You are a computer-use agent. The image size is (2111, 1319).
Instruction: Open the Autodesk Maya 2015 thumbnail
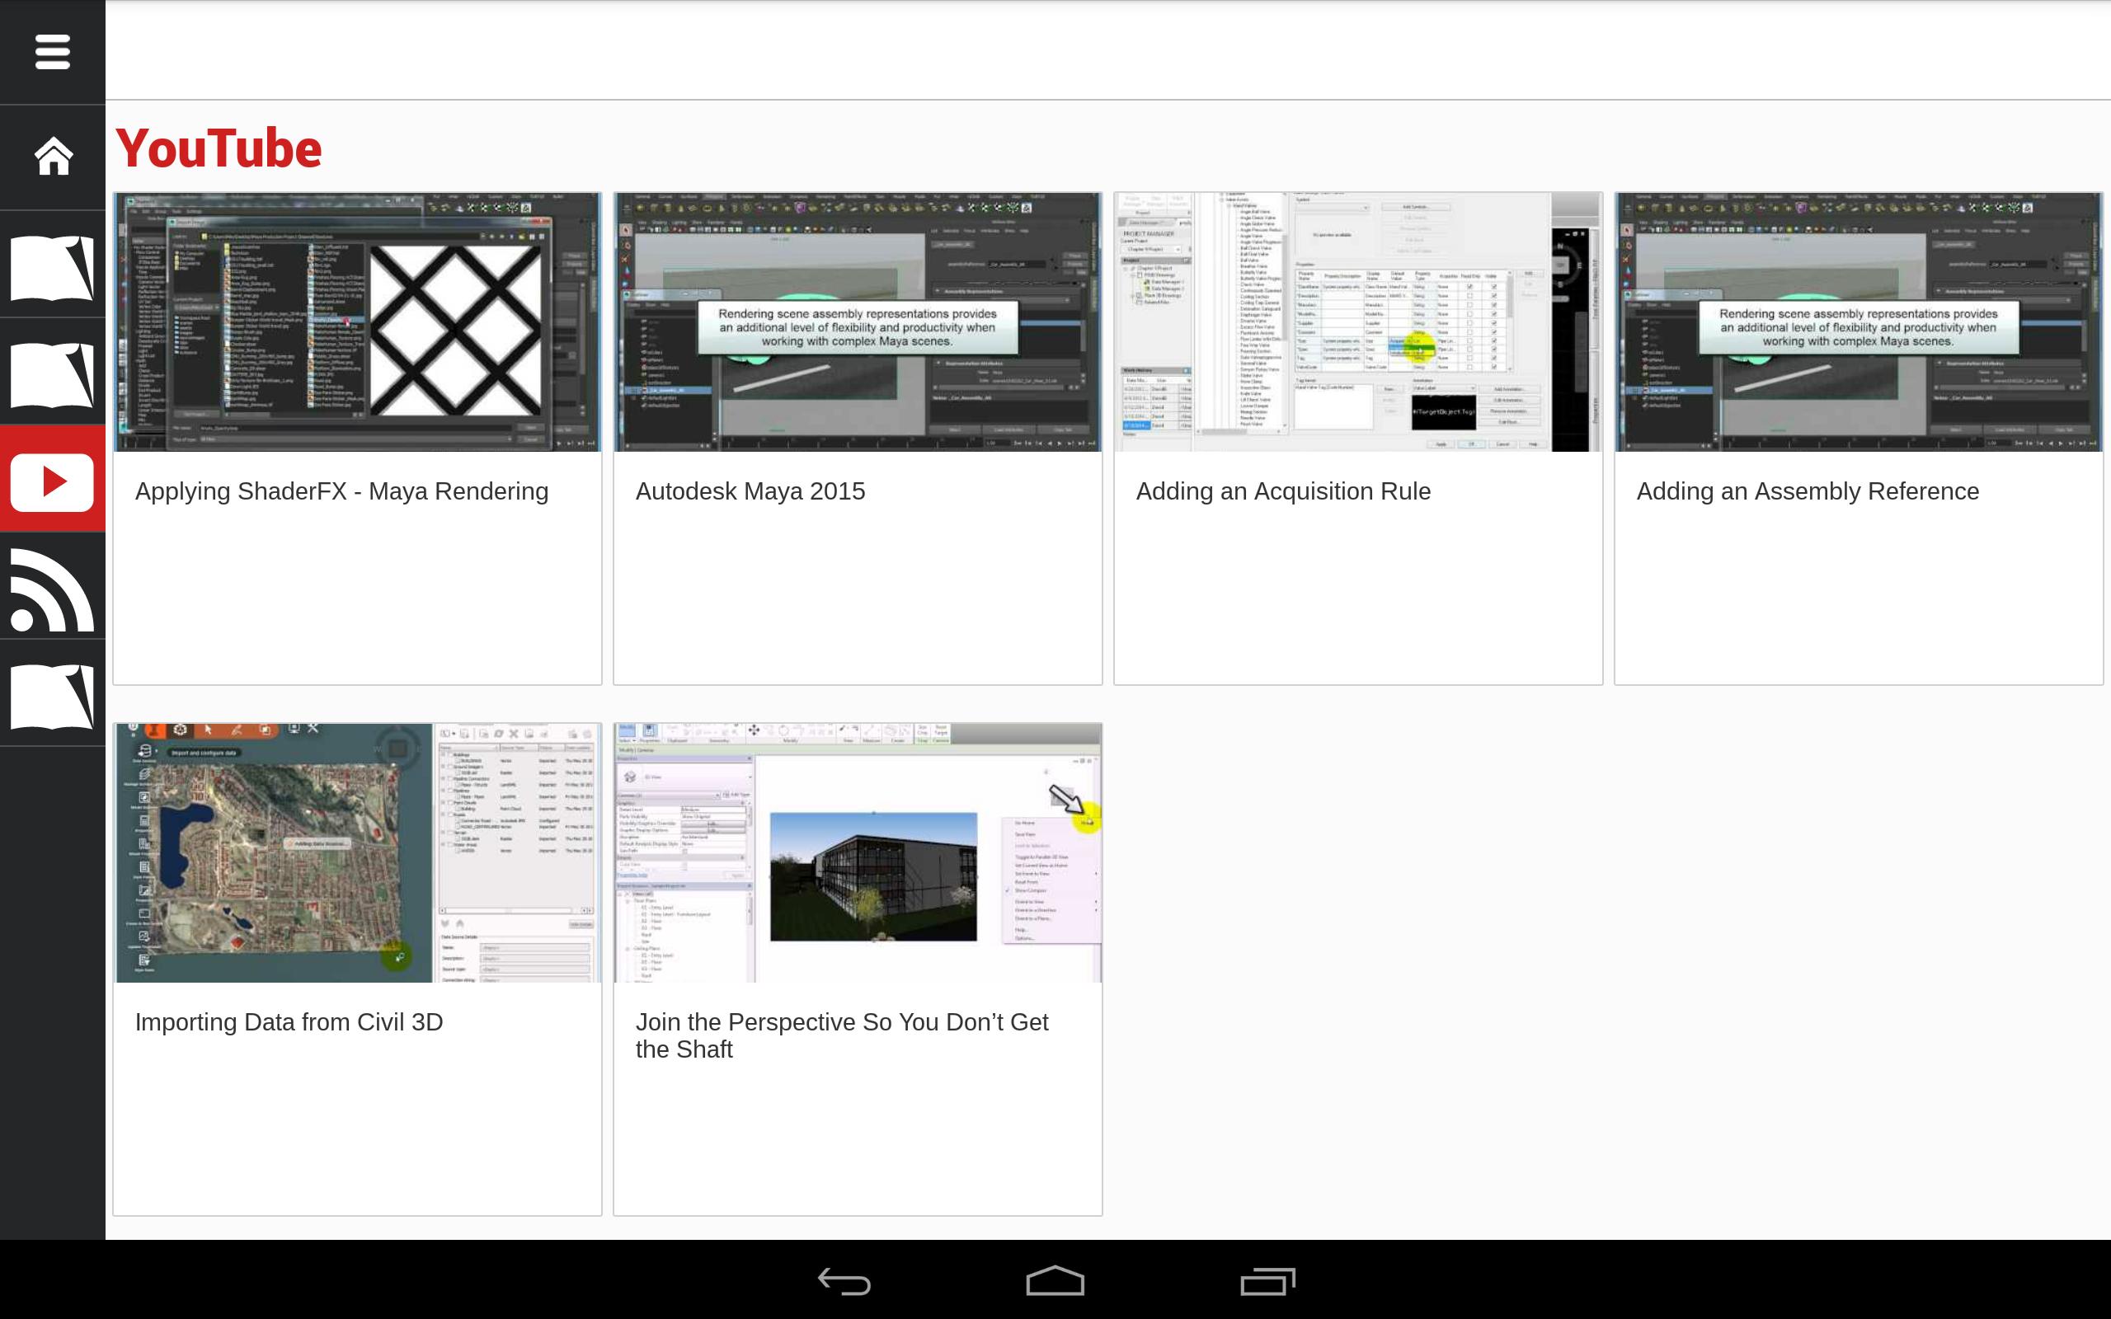click(x=858, y=322)
